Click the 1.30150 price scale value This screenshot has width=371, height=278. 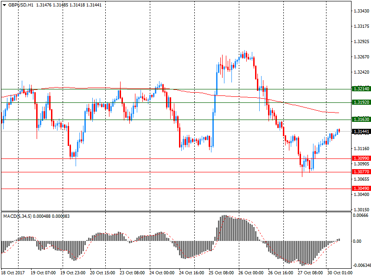[361, 210]
